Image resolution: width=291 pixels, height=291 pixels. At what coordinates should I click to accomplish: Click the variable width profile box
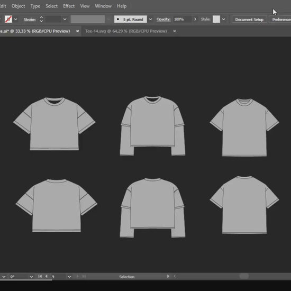[x=88, y=19]
